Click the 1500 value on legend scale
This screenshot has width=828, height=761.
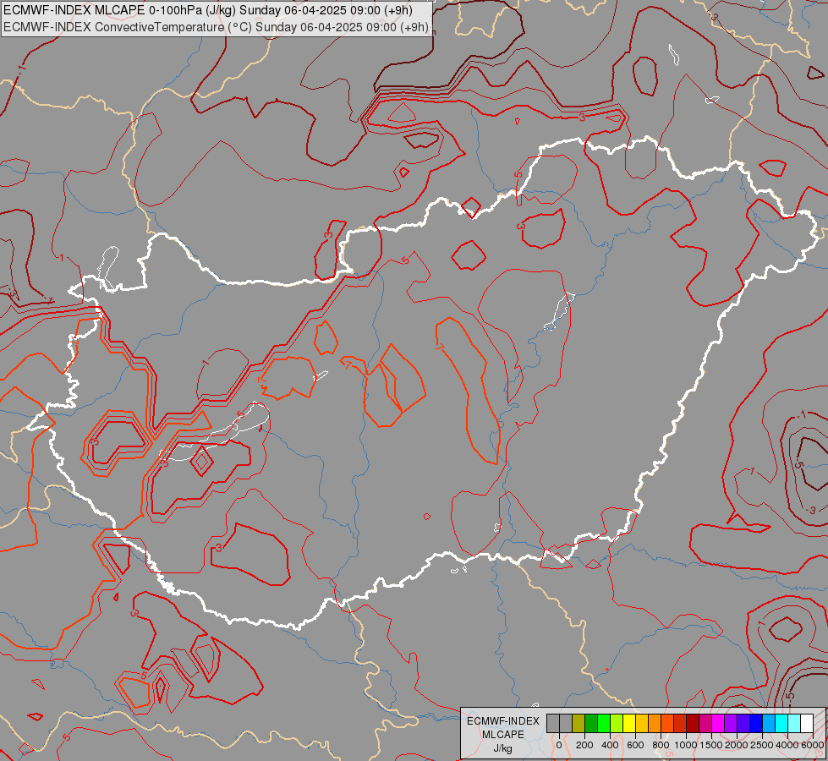[x=711, y=745]
